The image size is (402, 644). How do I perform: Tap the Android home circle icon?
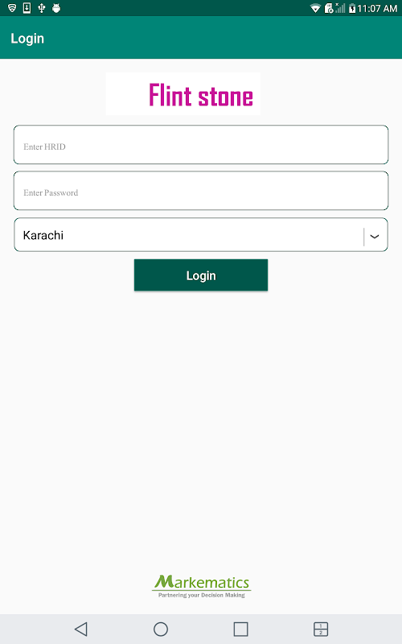(x=160, y=629)
